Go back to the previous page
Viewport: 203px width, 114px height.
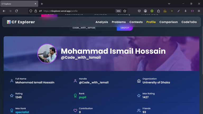(x=4, y=11)
